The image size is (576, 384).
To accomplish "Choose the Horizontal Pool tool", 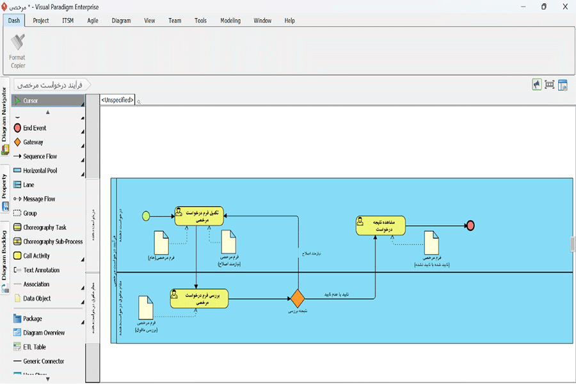I will [40, 171].
